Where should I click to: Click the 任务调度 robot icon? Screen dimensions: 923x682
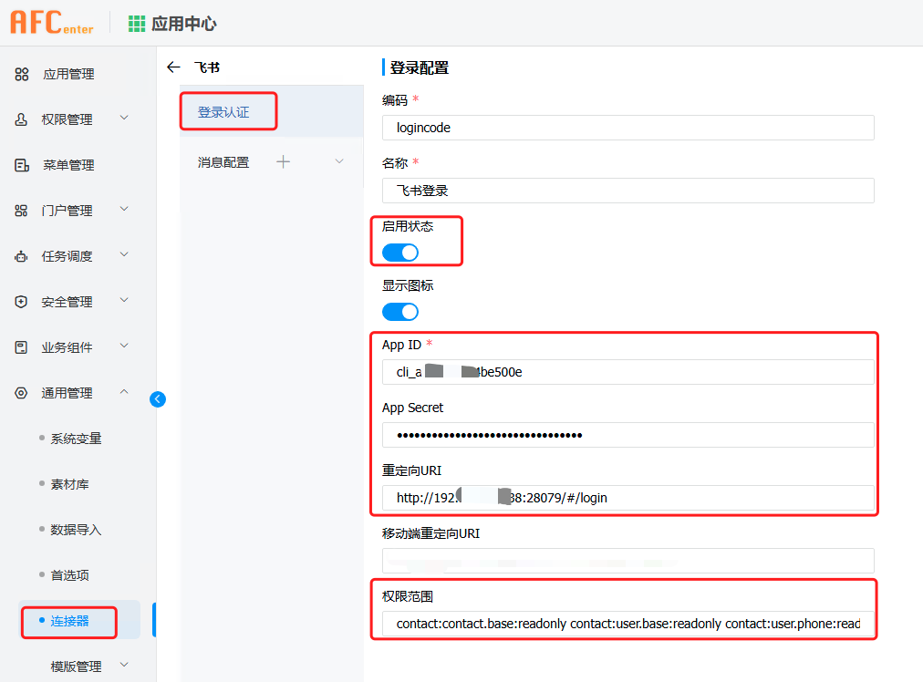click(21, 256)
